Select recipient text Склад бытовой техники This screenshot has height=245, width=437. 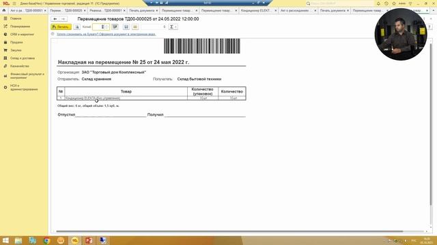[x=199, y=79]
